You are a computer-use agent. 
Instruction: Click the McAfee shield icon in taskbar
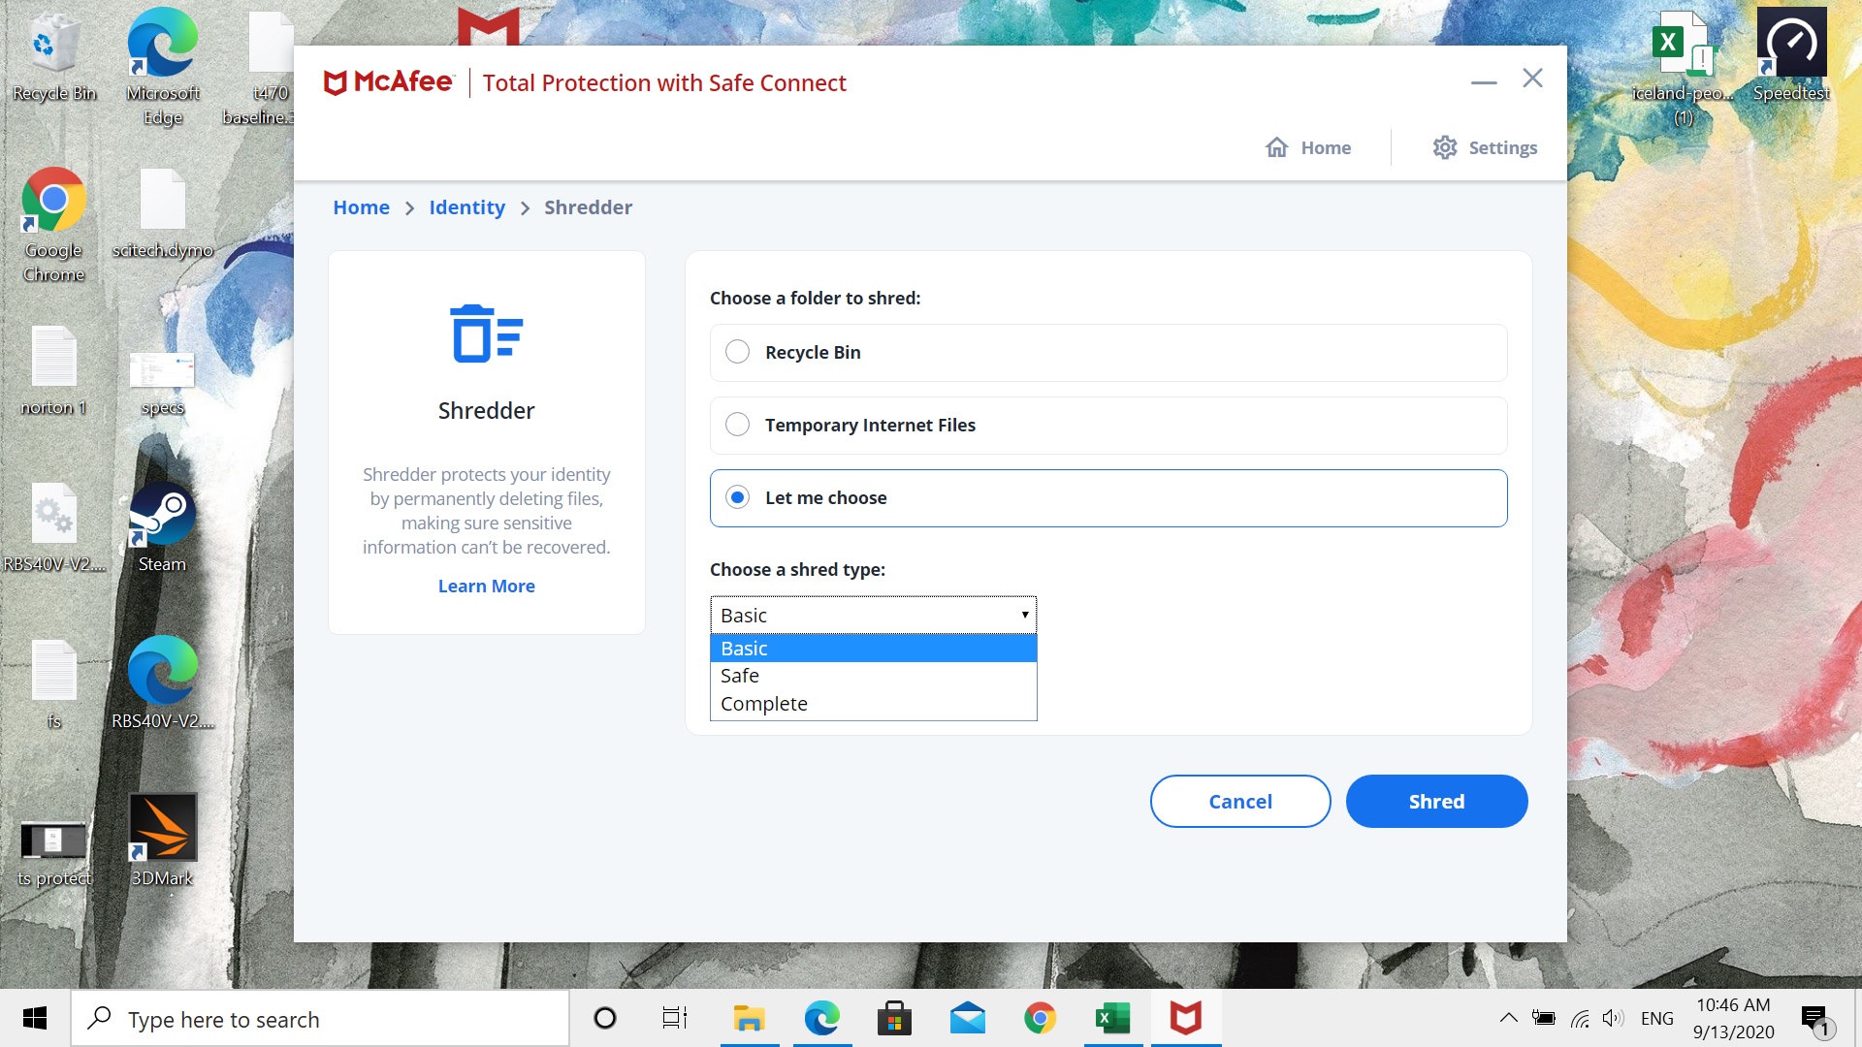tap(1185, 1018)
